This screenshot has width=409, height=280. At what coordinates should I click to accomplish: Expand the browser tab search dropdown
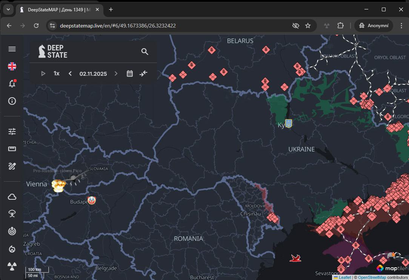8,9
